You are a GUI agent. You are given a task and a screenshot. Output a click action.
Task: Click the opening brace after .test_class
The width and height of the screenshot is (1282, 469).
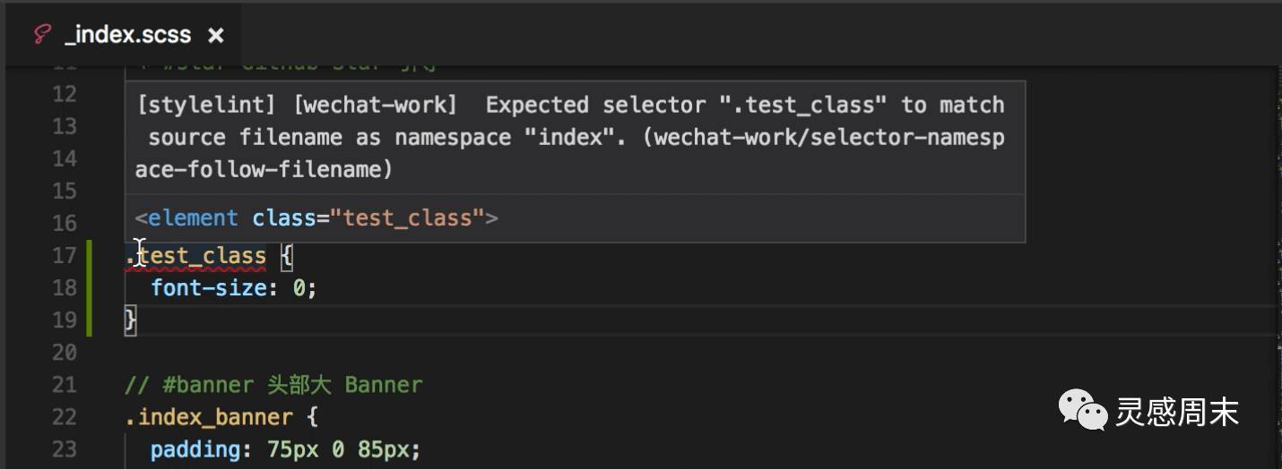tap(287, 256)
